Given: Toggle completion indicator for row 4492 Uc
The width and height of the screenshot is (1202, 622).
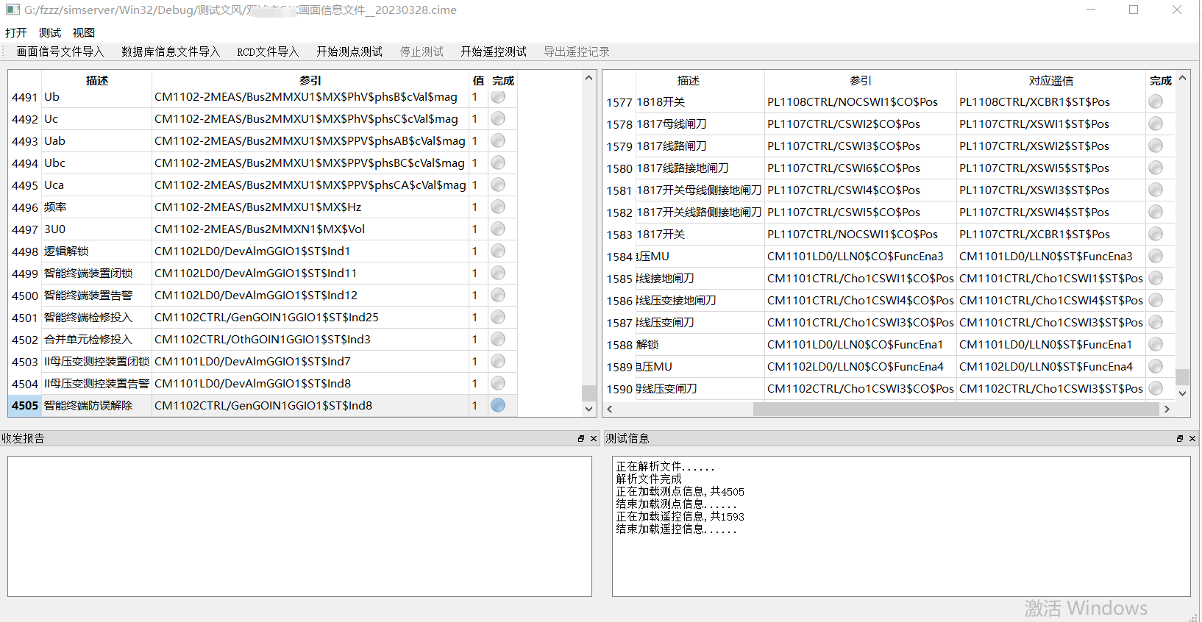Looking at the screenshot, I should [x=498, y=119].
